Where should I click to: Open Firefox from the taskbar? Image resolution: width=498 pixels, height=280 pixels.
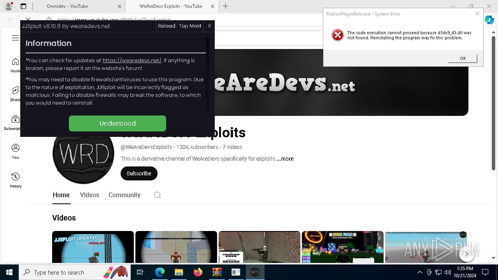(x=198, y=272)
